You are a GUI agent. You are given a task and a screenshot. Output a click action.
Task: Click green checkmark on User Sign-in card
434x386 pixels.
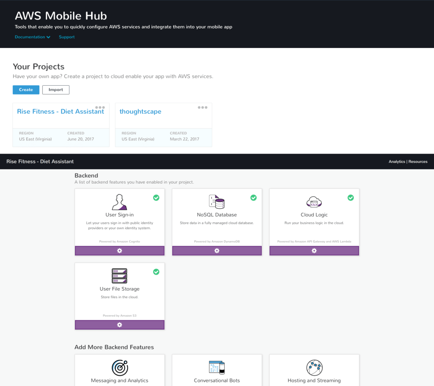156,198
